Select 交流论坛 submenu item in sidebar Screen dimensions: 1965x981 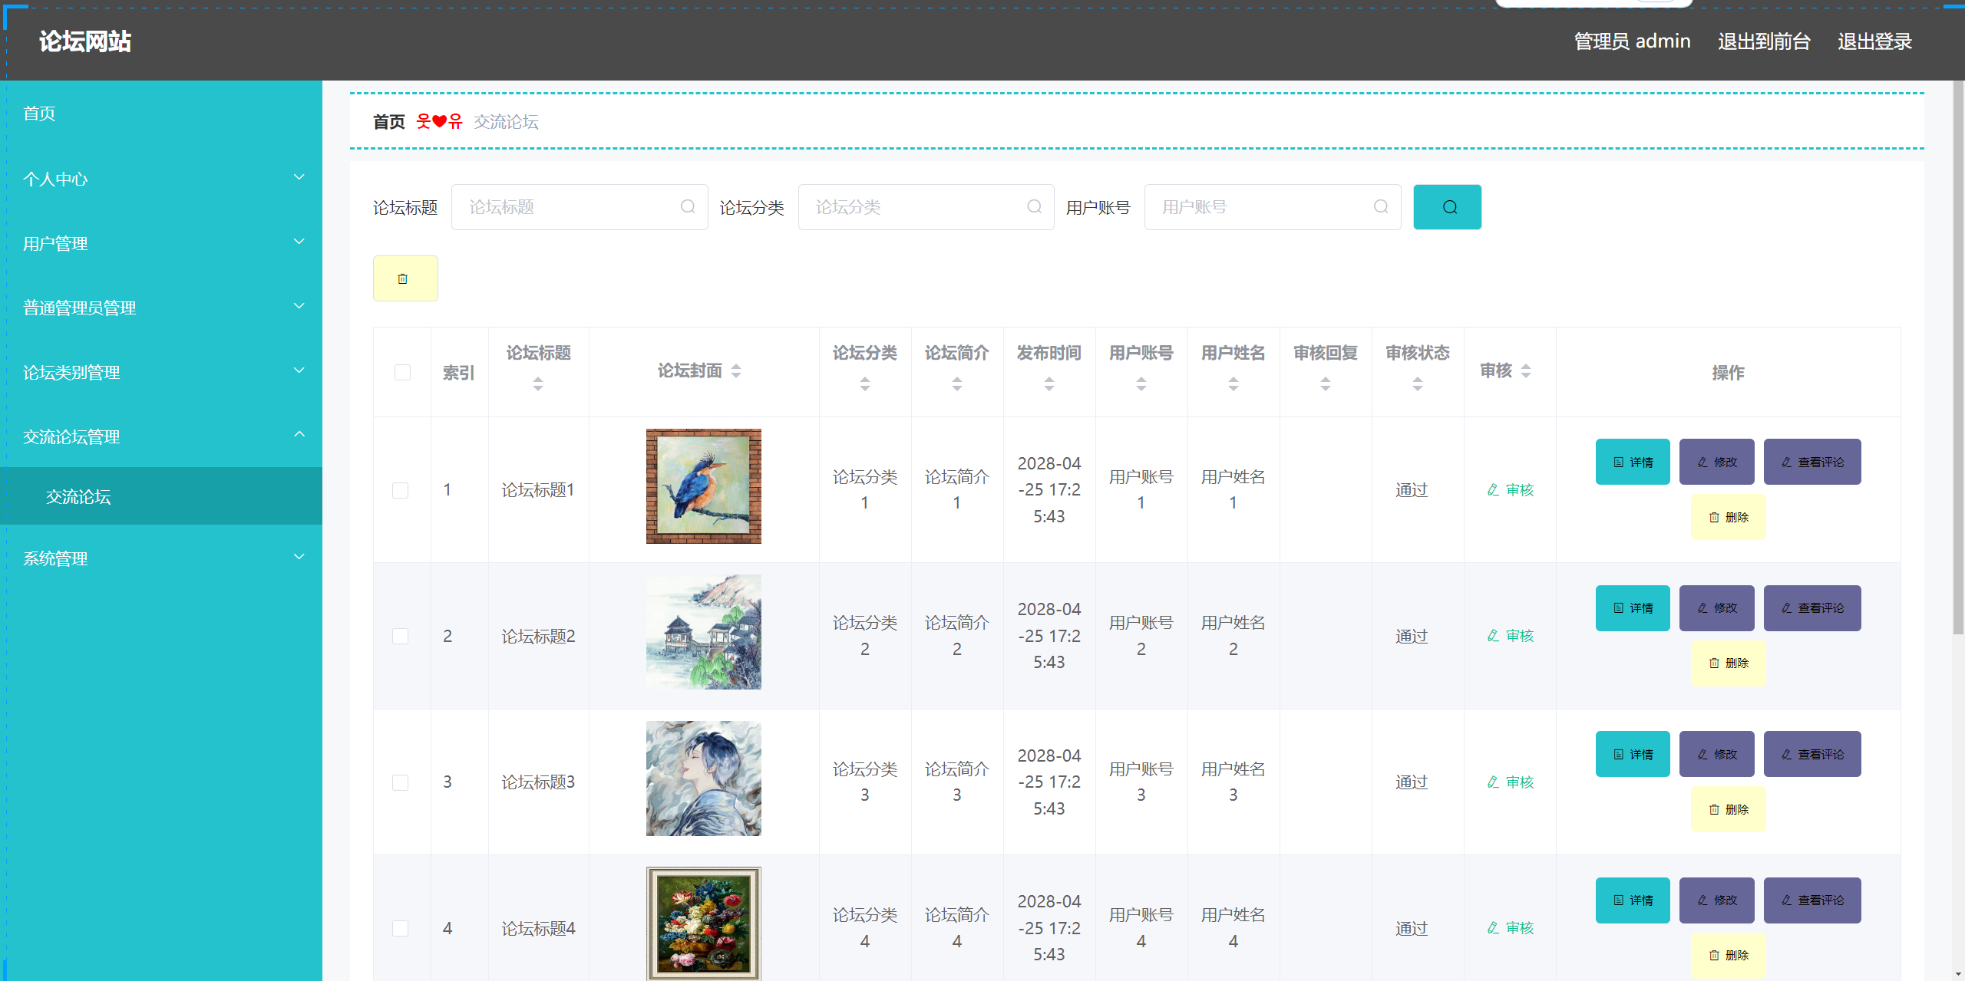(78, 496)
